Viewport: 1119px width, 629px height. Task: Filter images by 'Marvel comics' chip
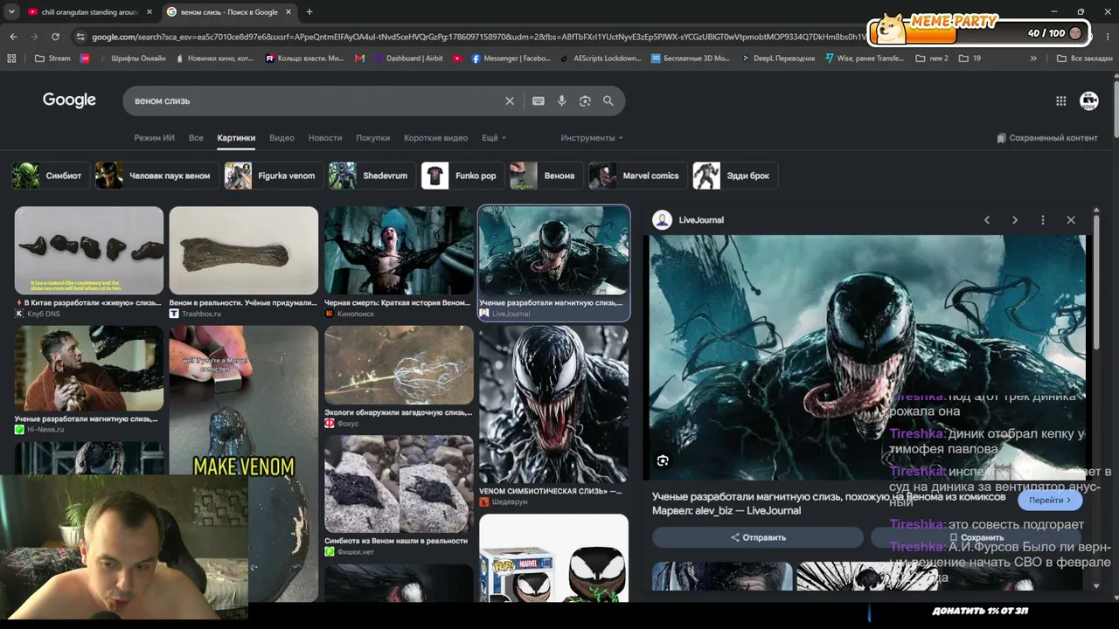636,176
